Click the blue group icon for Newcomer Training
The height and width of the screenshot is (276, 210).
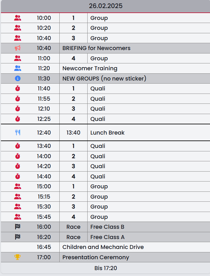[18, 68]
